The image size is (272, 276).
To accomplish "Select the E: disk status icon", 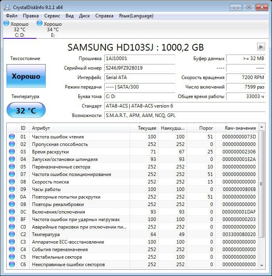I will pyautogui.click(x=40, y=24).
